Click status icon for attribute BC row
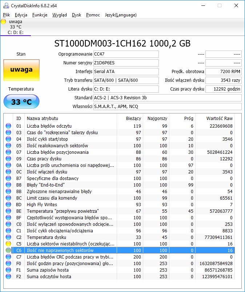The height and width of the screenshot is (292, 245). [x=8, y=198]
